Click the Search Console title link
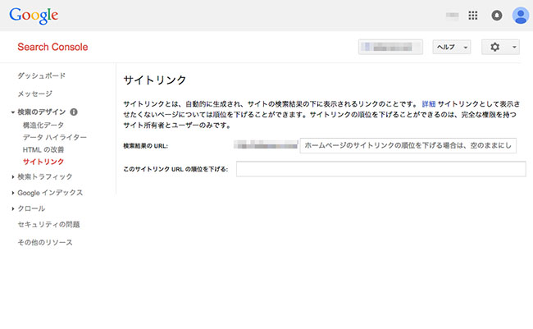The image size is (533, 329). pyautogui.click(x=52, y=47)
